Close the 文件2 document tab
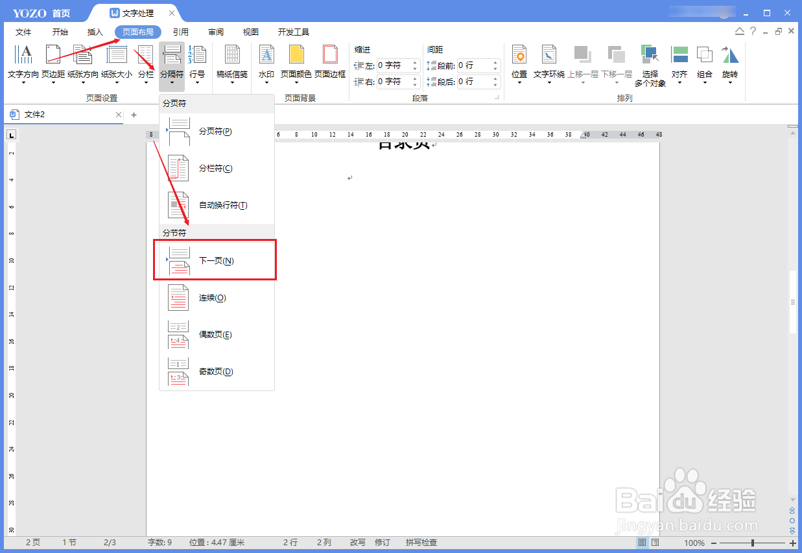Viewport: 802px width, 553px height. coord(119,115)
